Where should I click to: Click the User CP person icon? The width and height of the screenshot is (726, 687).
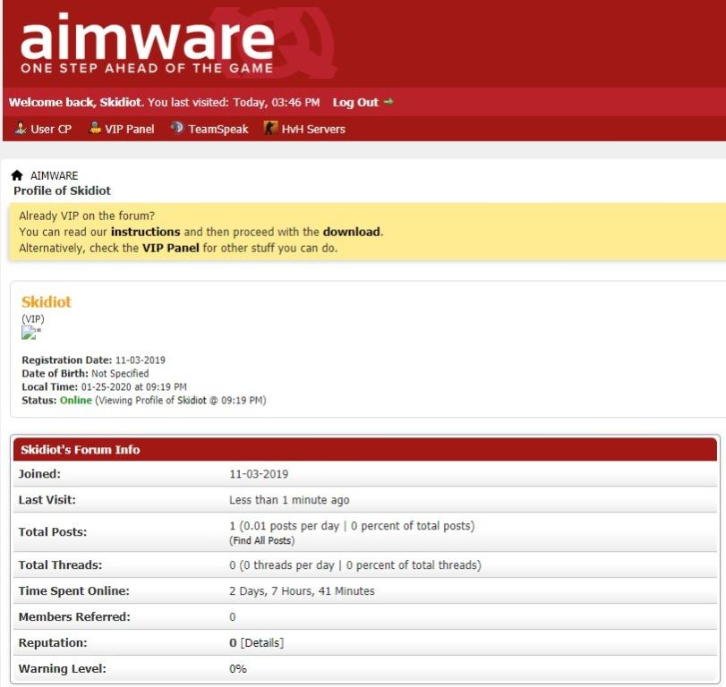click(x=21, y=129)
